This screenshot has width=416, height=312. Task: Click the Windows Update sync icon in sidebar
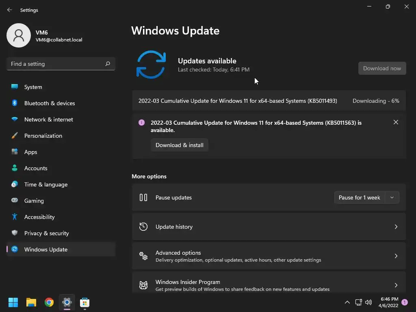coord(15,249)
